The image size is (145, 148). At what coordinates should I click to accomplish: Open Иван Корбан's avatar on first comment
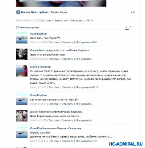coord(22,38)
